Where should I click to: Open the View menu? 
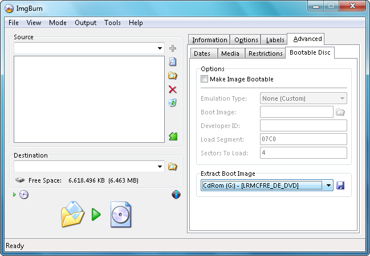pyautogui.click(x=34, y=23)
